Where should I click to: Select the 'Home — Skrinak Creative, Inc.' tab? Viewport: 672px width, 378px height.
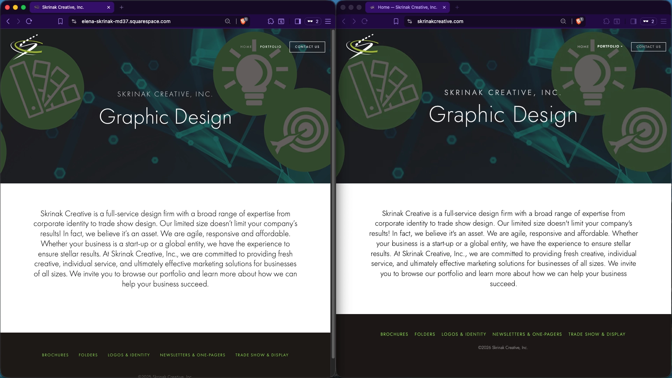tap(407, 7)
